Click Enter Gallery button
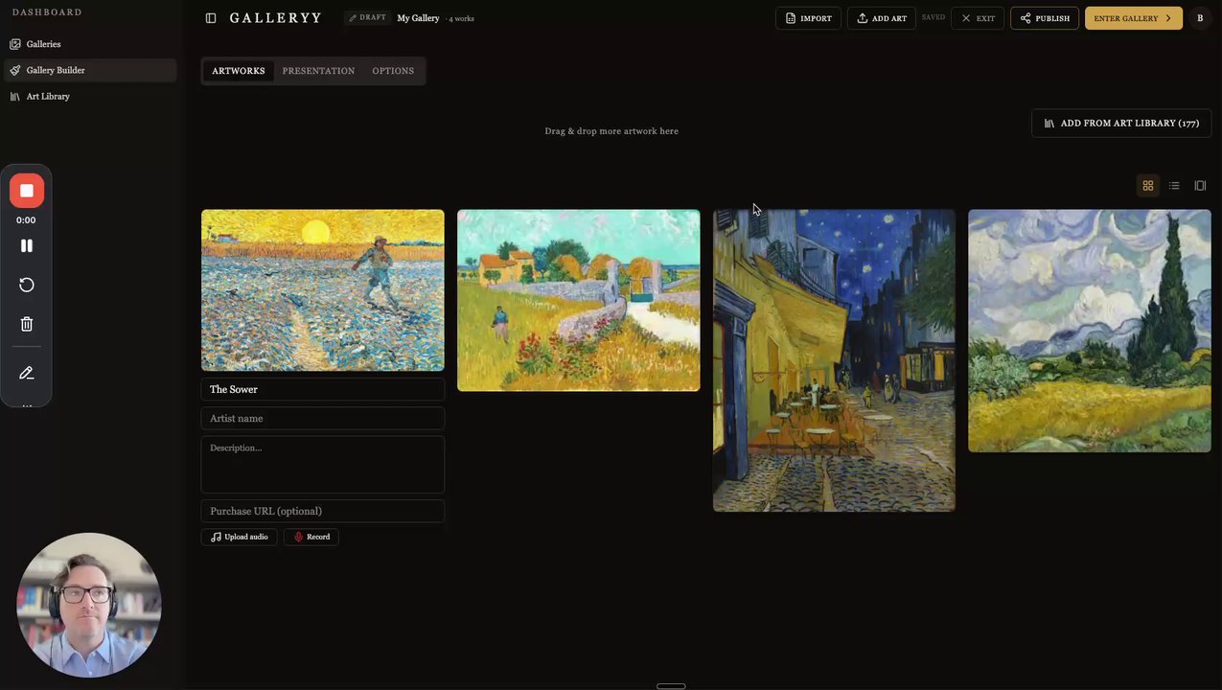 coord(1134,18)
